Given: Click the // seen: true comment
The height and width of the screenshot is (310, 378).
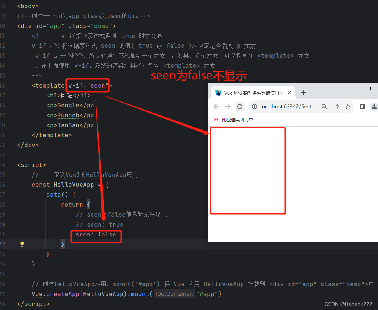Looking at the screenshot, I should (x=100, y=224).
